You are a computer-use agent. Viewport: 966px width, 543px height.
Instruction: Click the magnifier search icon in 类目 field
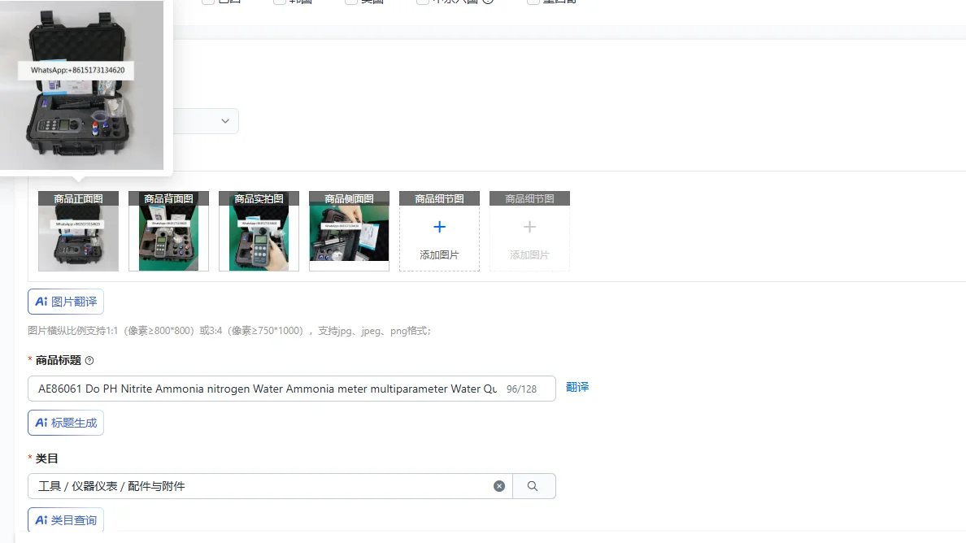533,486
